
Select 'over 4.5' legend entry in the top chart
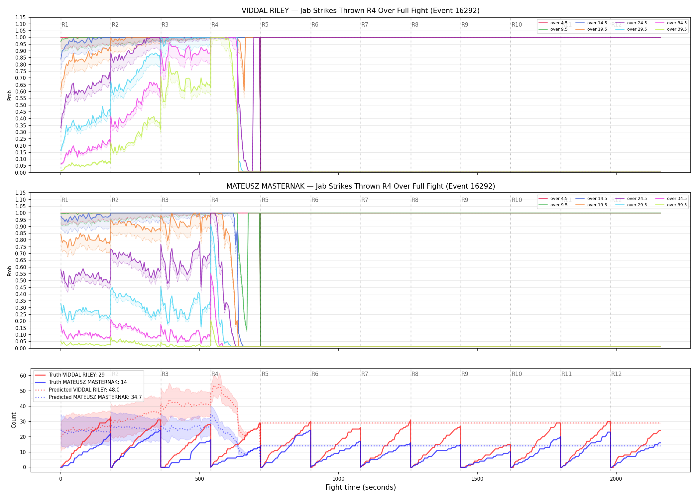(x=553, y=23)
